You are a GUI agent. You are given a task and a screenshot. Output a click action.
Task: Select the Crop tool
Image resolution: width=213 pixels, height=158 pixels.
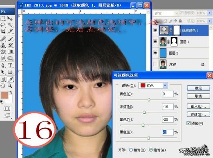pyautogui.click(x=3, y=32)
